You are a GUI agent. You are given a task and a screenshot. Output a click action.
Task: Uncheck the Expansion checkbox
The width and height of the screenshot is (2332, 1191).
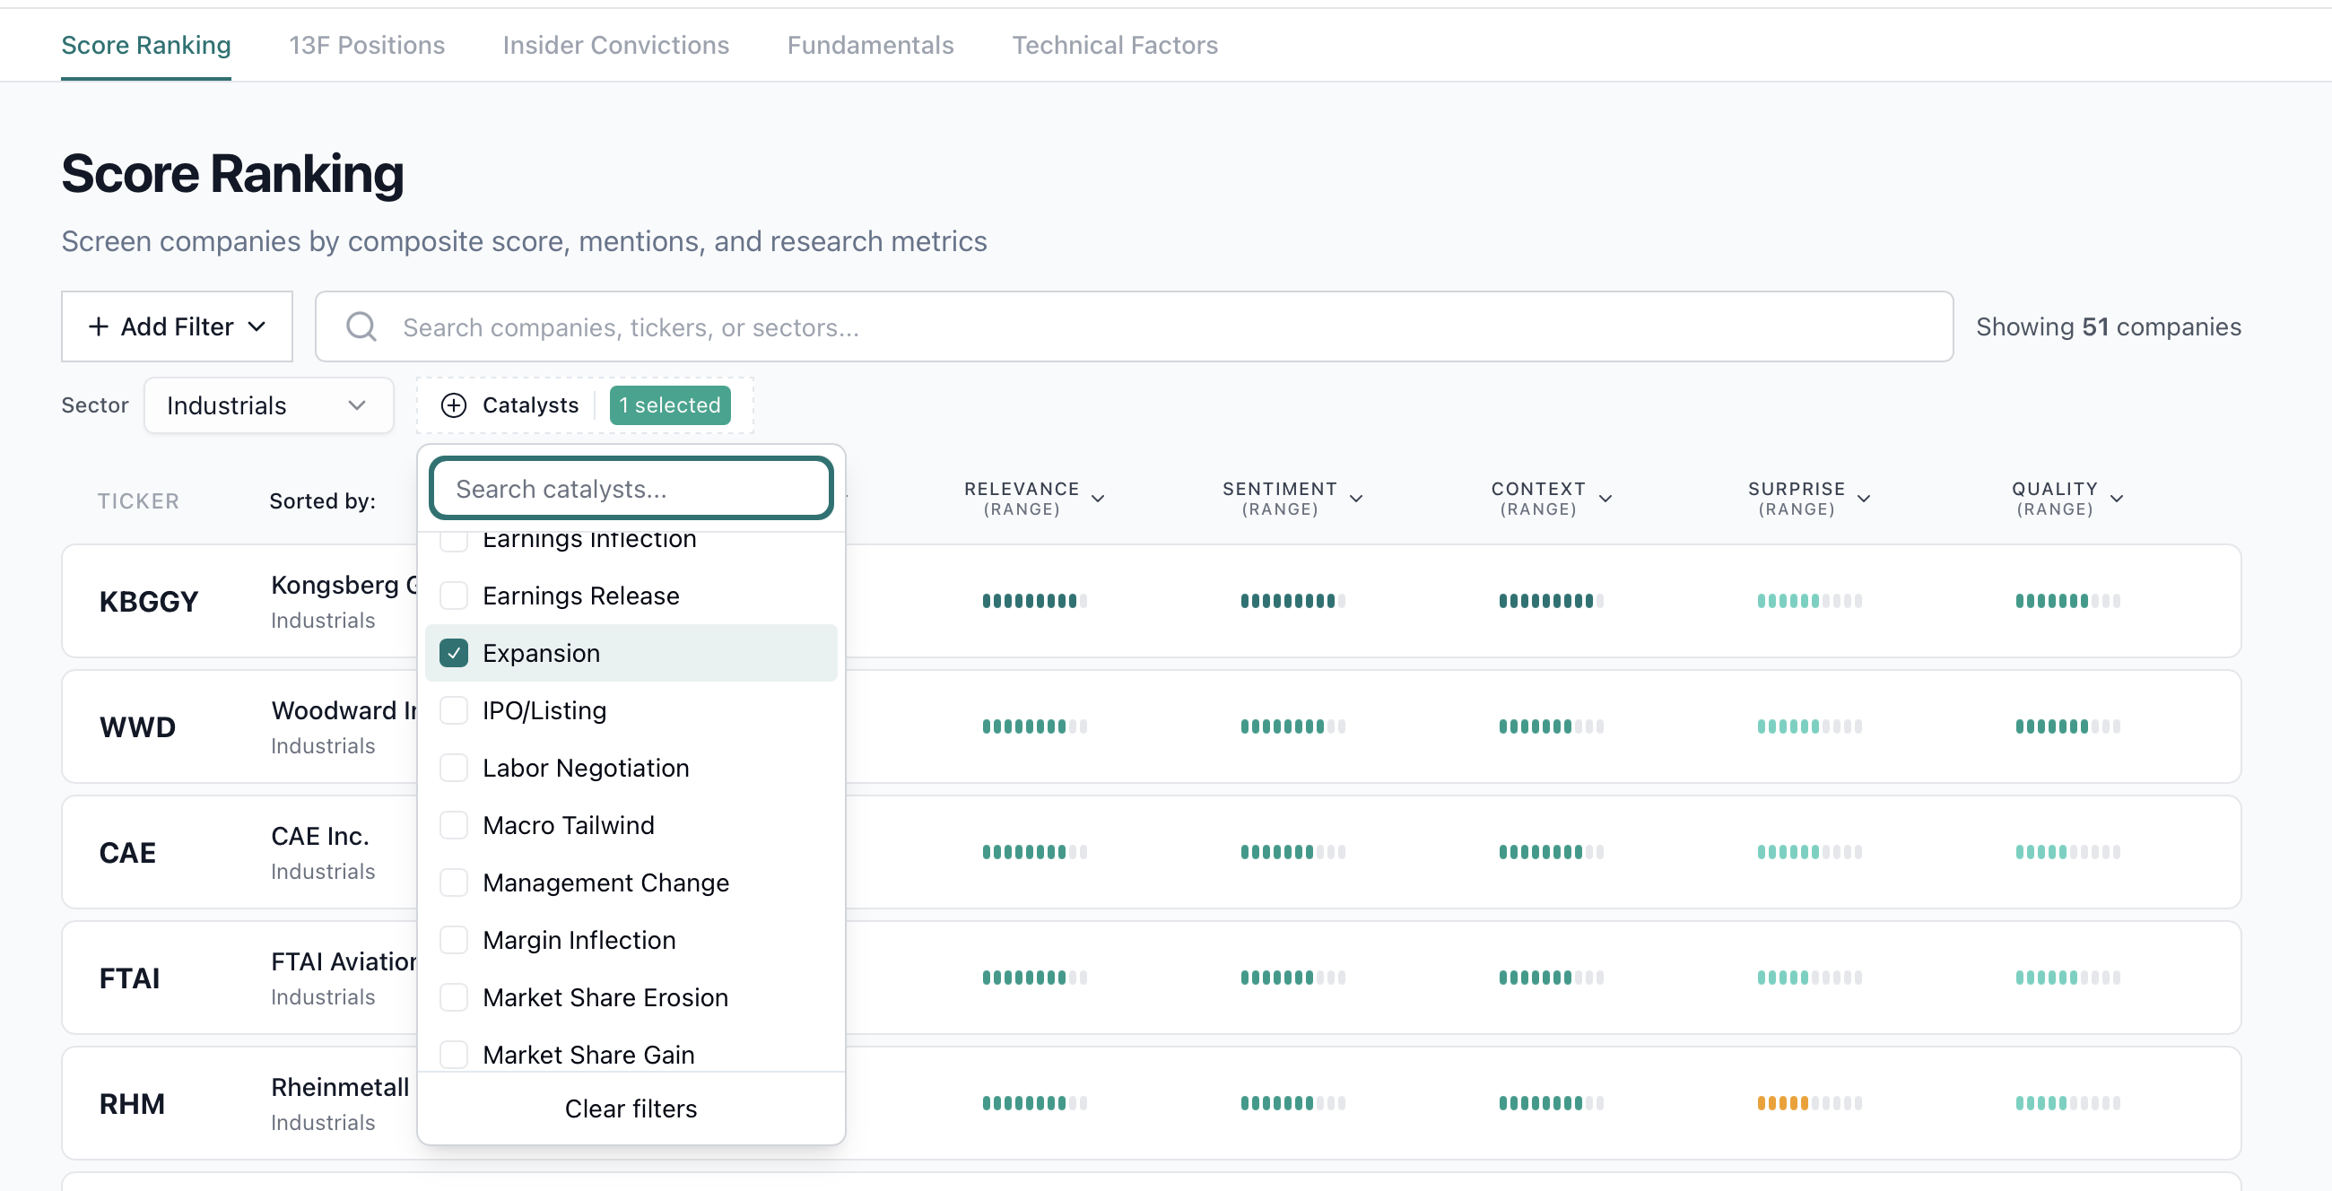(x=454, y=653)
